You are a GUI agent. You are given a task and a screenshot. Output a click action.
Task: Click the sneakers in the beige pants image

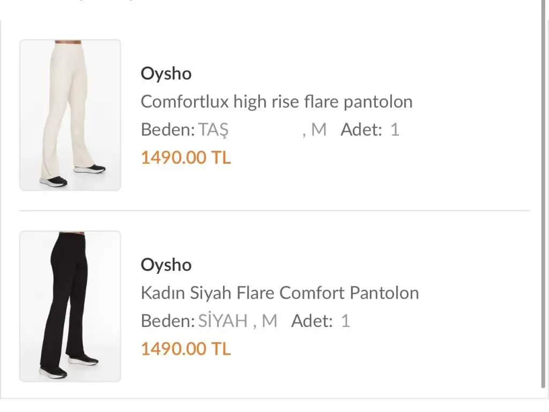[72, 175]
